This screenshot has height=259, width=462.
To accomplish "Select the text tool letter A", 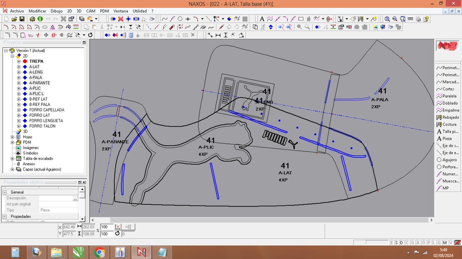I will click(262, 19).
